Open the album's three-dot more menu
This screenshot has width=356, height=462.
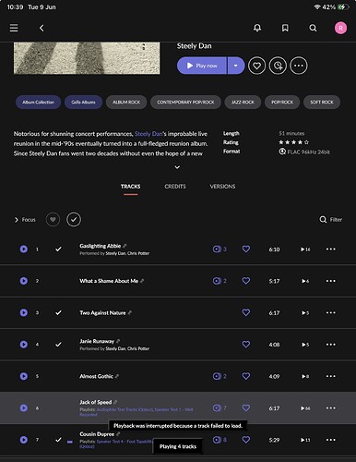(x=299, y=66)
